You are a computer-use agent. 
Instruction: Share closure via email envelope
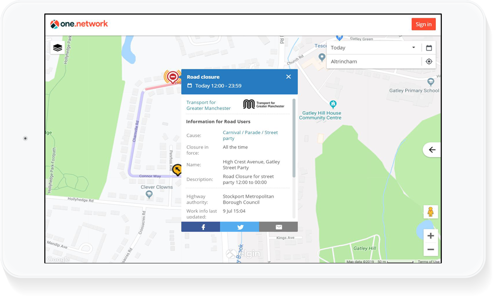(x=279, y=227)
